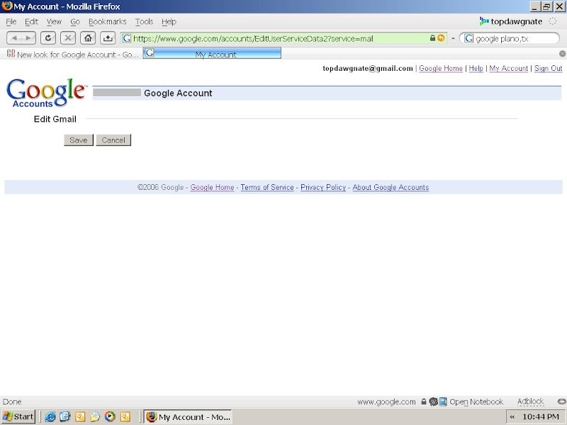
Task: Close the current tab with round button
Action: (562, 54)
